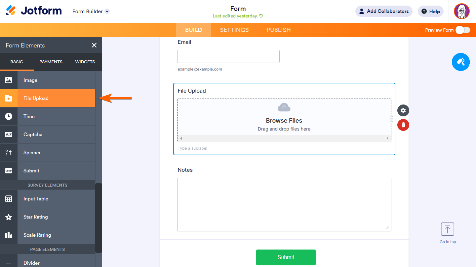Screen dimensions: 476x267
Task: Click the File Upload element icon
Action: [x=9, y=98]
